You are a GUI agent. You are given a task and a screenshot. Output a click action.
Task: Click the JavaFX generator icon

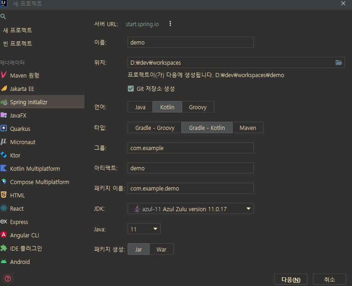[x=4, y=115]
